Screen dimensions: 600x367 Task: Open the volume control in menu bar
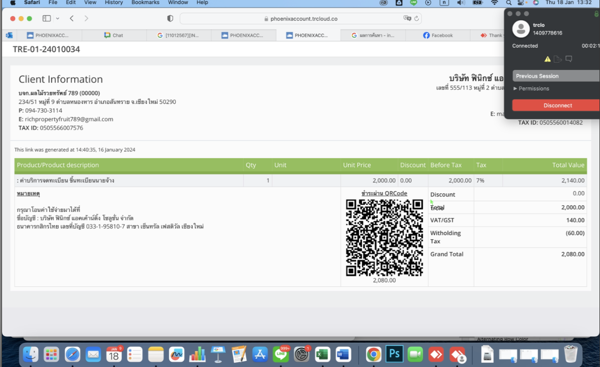point(461,3)
